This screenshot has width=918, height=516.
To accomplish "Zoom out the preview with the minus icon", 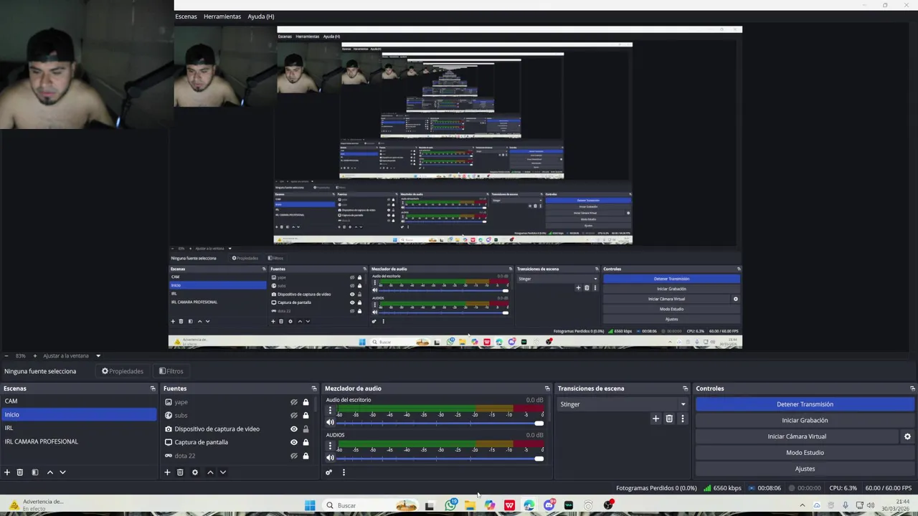I will pyautogui.click(x=6, y=355).
